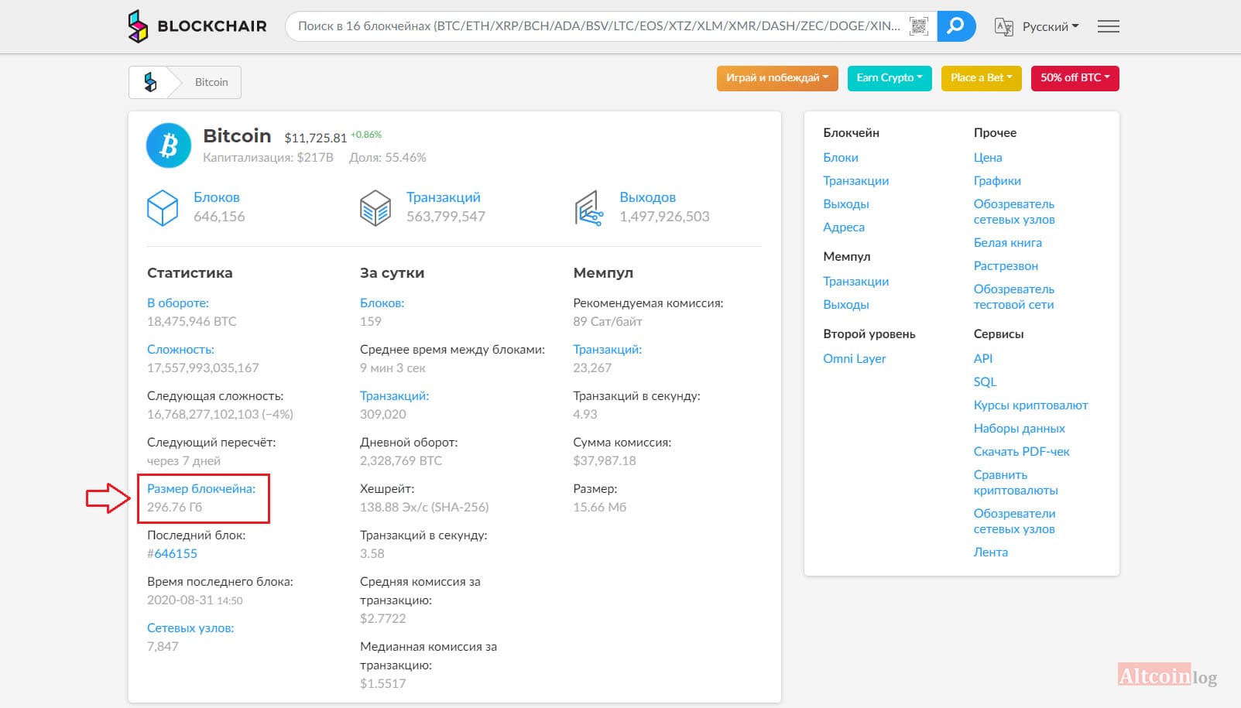
Task: Click Транзакций link under Мемпул stats
Action: tap(607, 350)
